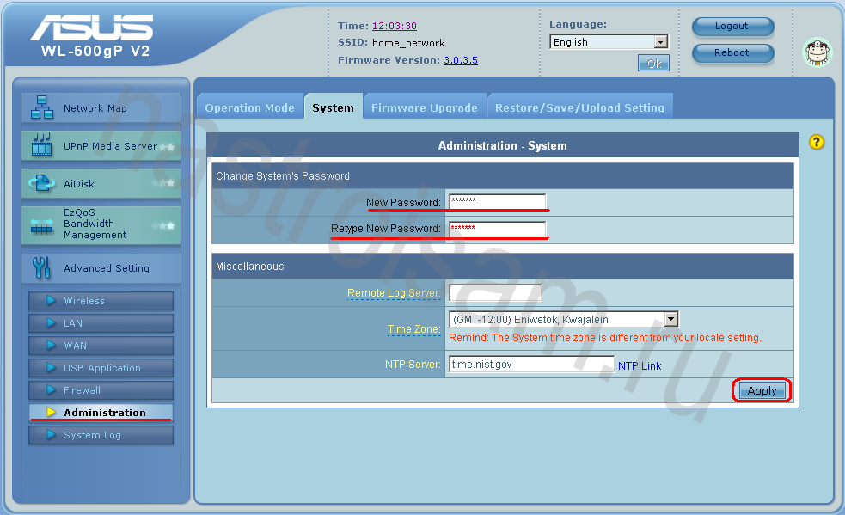The width and height of the screenshot is (845, 515).
Task: Click the Advanced Setting wrench icon
Action: pyautogui.click(x=41, y=268)
